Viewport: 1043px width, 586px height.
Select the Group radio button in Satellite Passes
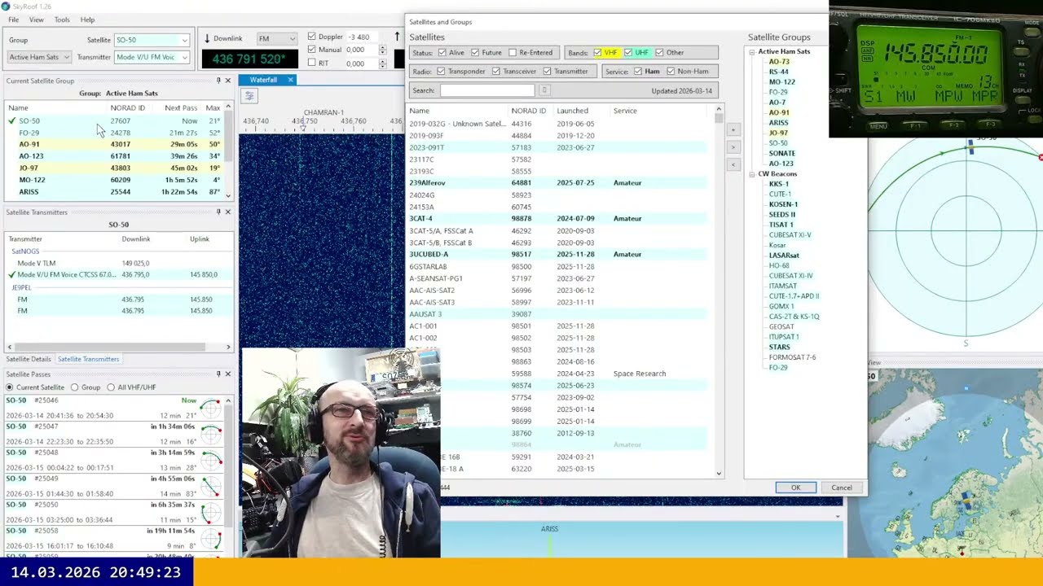coord(74,387)
